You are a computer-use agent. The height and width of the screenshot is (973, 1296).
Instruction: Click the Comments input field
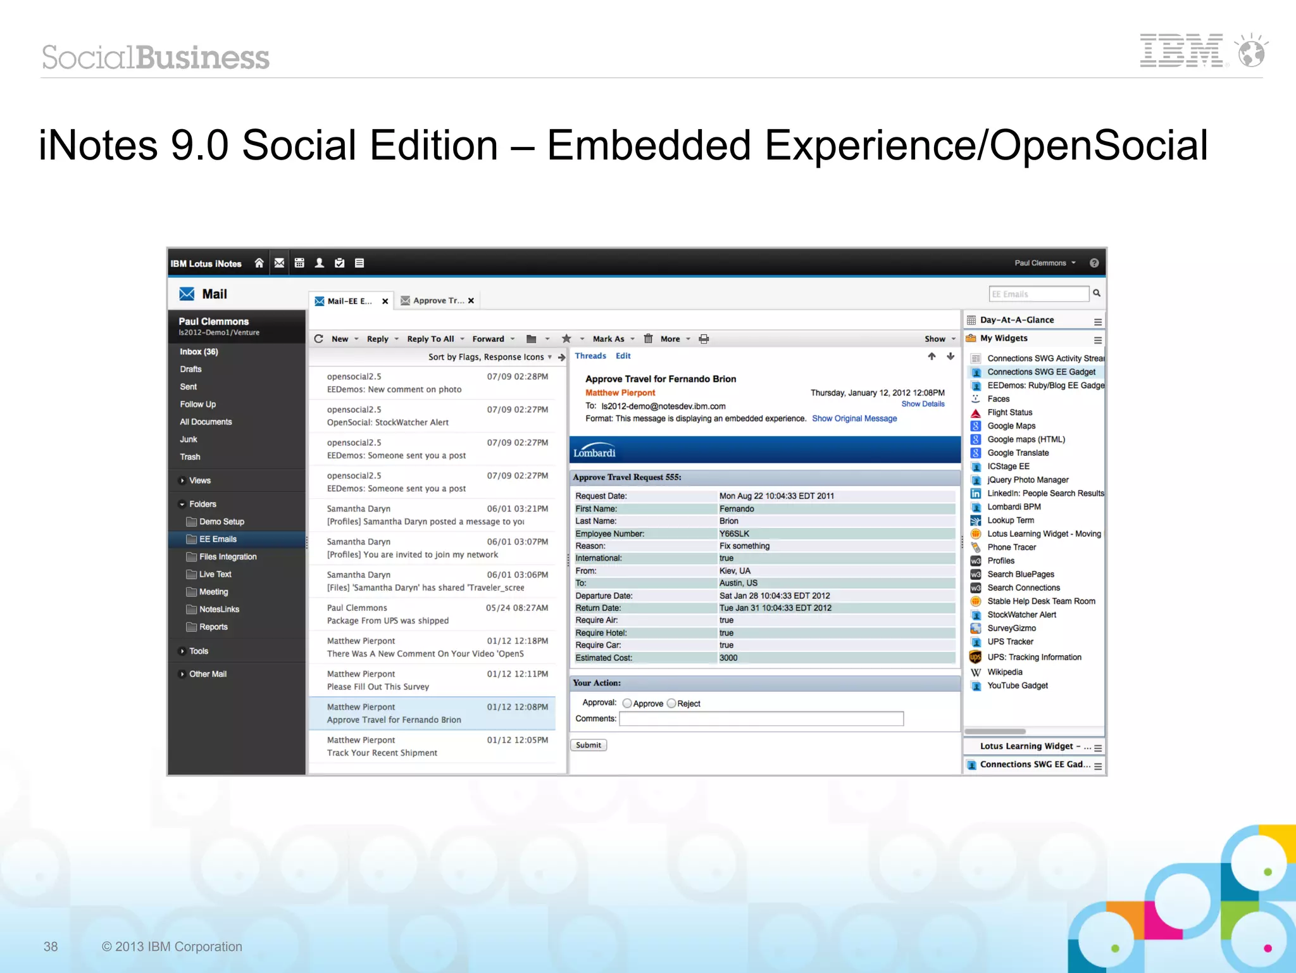click(x=761, y=719)
